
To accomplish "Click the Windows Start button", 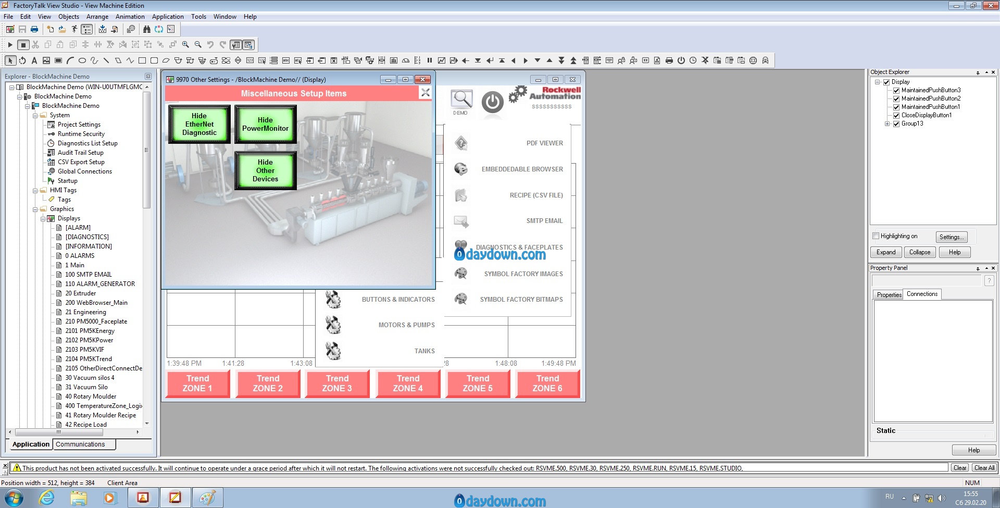I will pos(14,498).
